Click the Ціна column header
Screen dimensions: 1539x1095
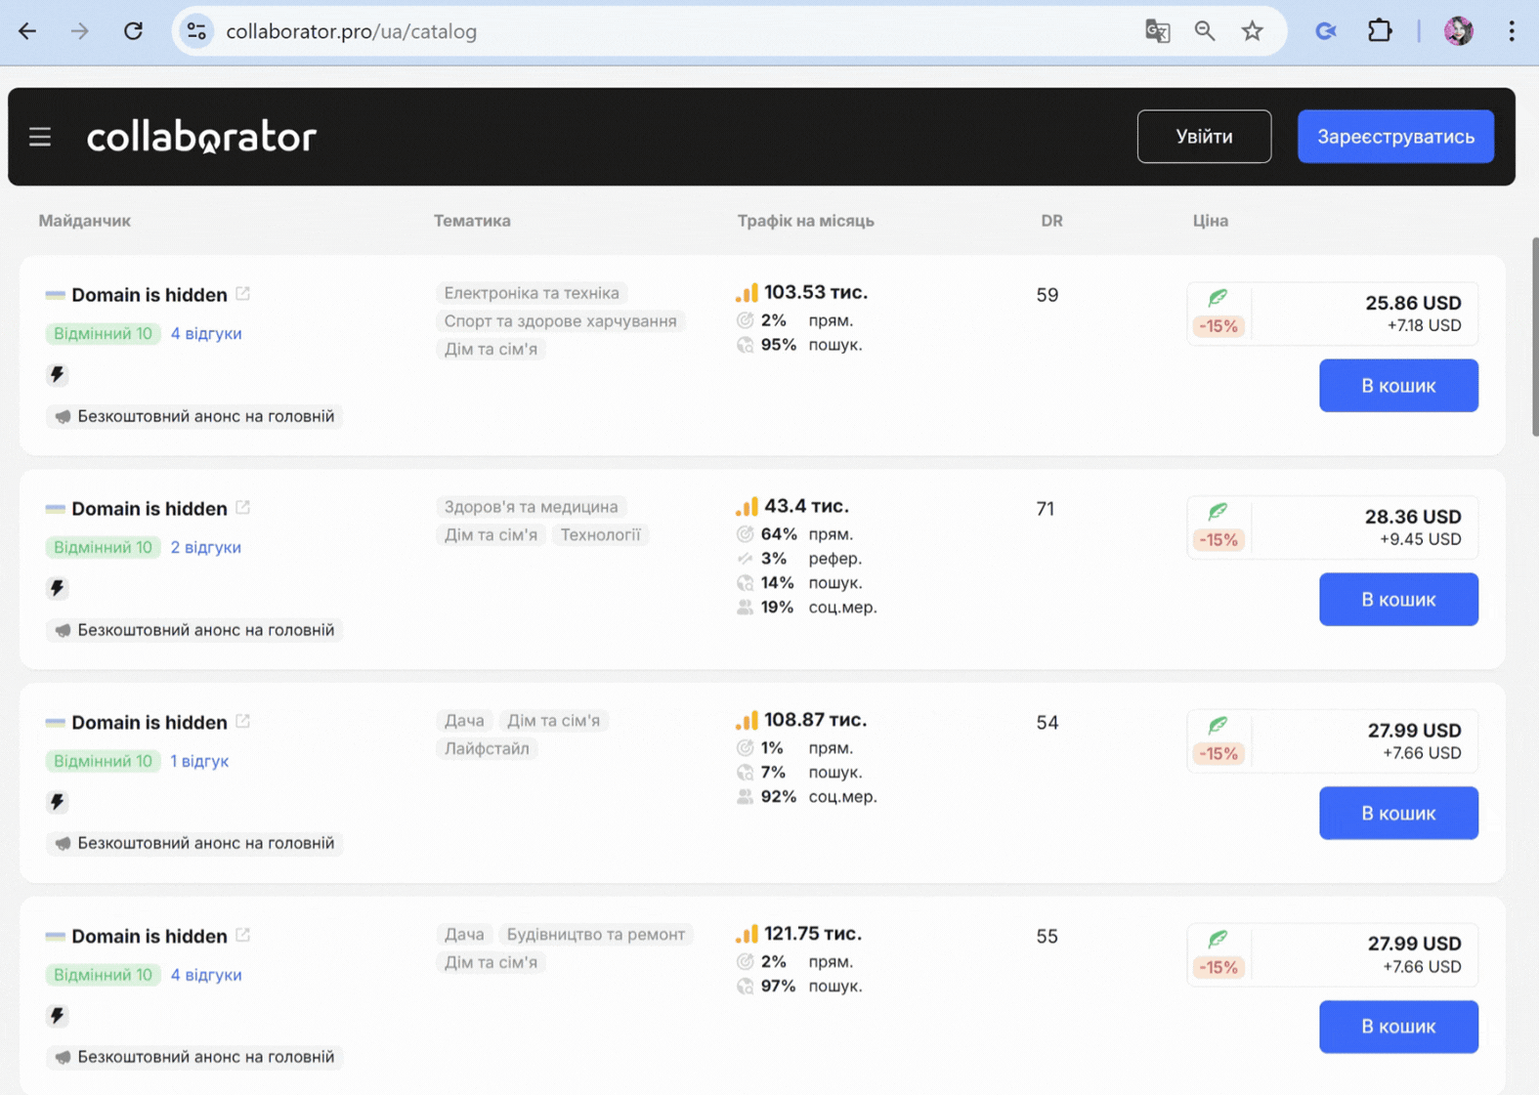(1210, 221)
